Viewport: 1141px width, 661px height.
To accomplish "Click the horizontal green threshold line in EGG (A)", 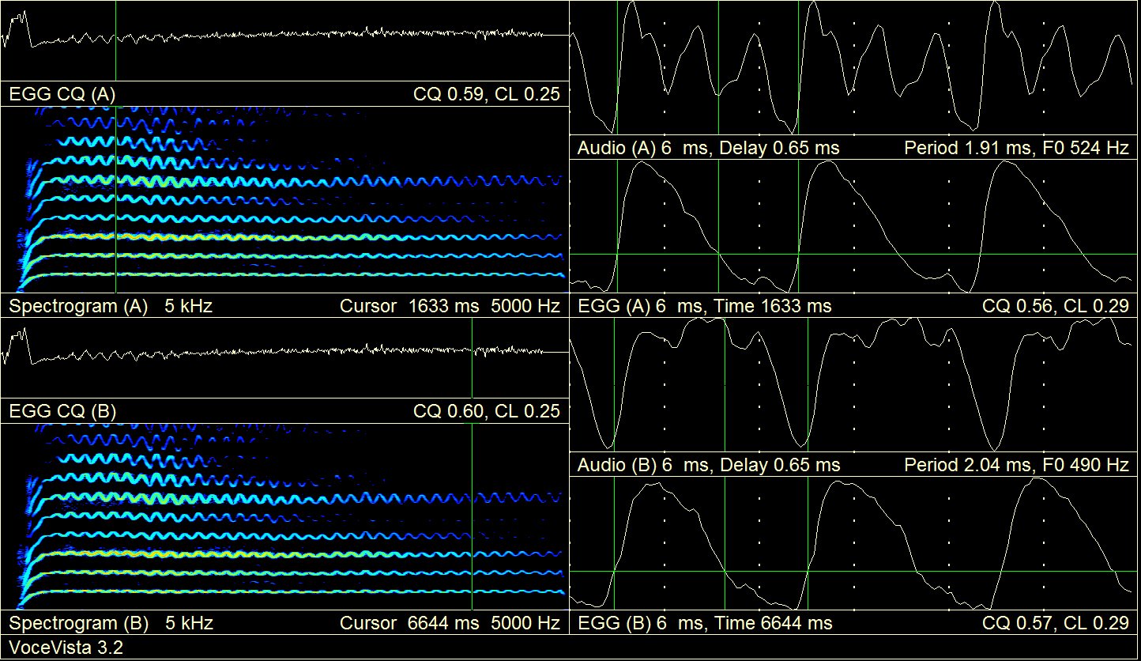I will point(853,254).
